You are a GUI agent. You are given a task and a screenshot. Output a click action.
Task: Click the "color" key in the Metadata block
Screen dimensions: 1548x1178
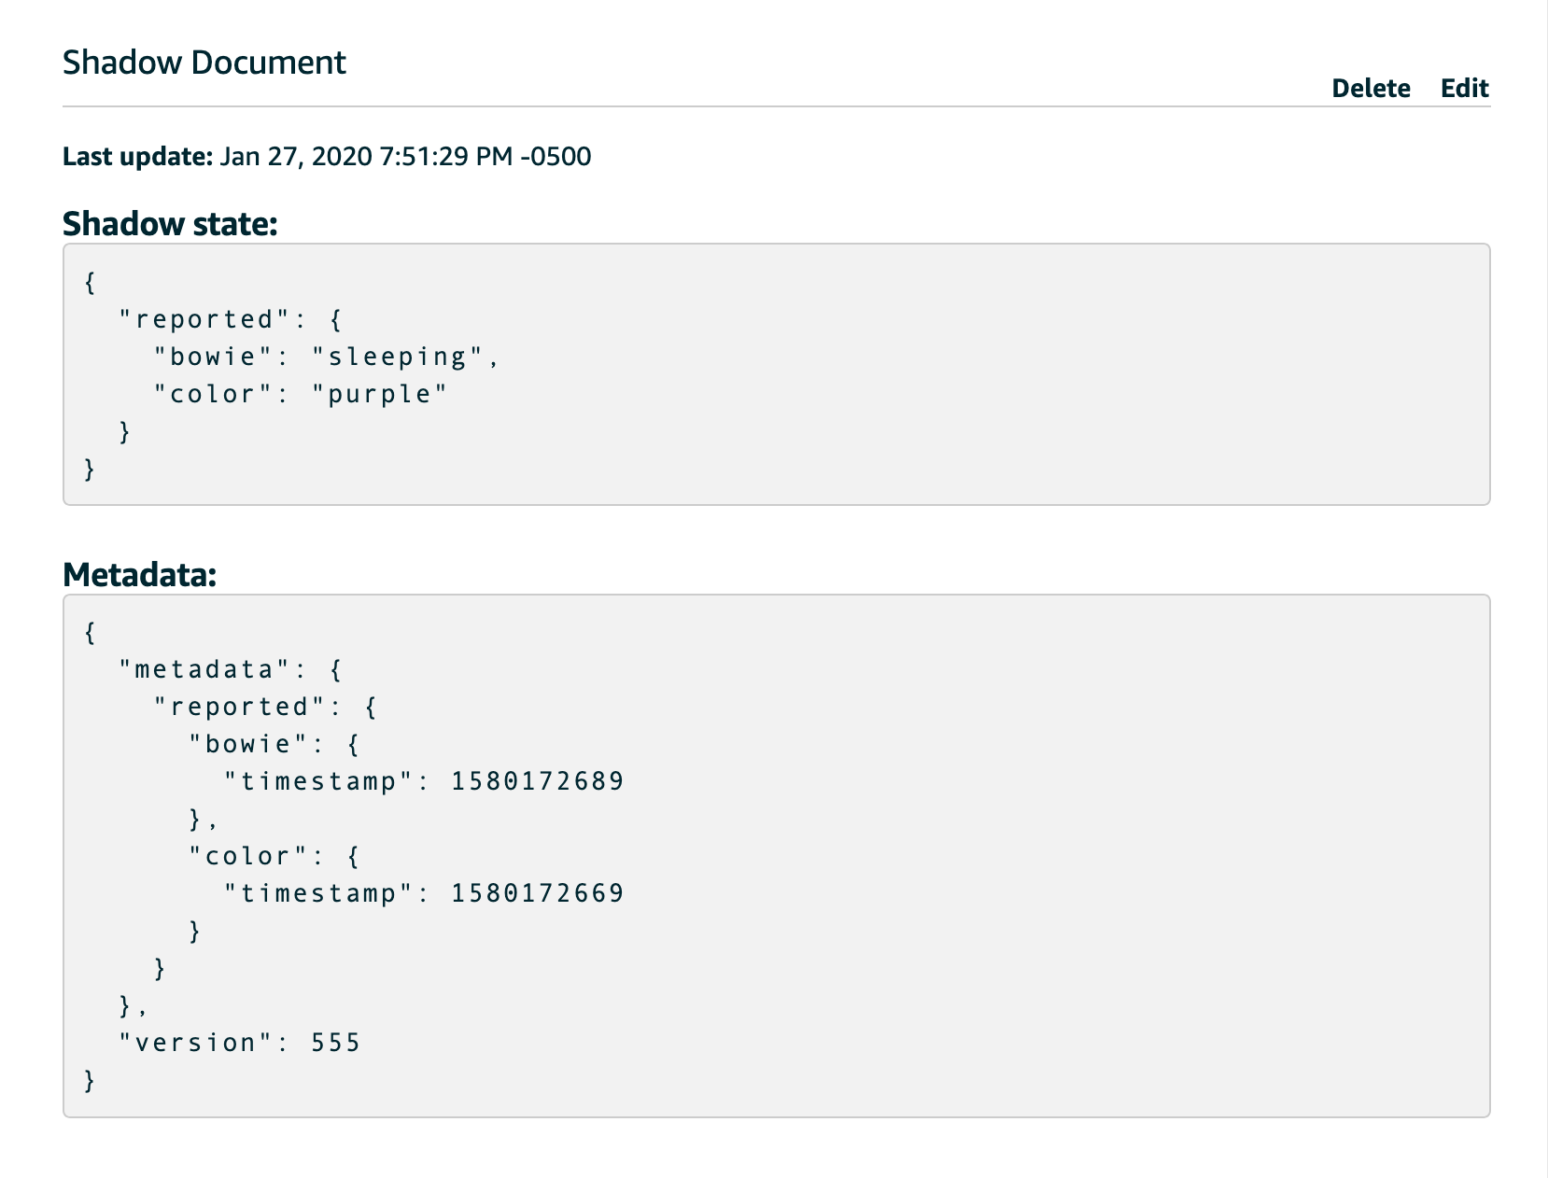pos(248,856)
